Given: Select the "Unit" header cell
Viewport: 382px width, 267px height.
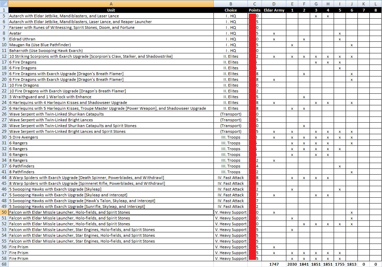Looking at the screenshot, I should tap(111, 10).
